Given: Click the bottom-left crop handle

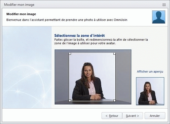Looking at the screenshot, I should click(x=70, y=101).
